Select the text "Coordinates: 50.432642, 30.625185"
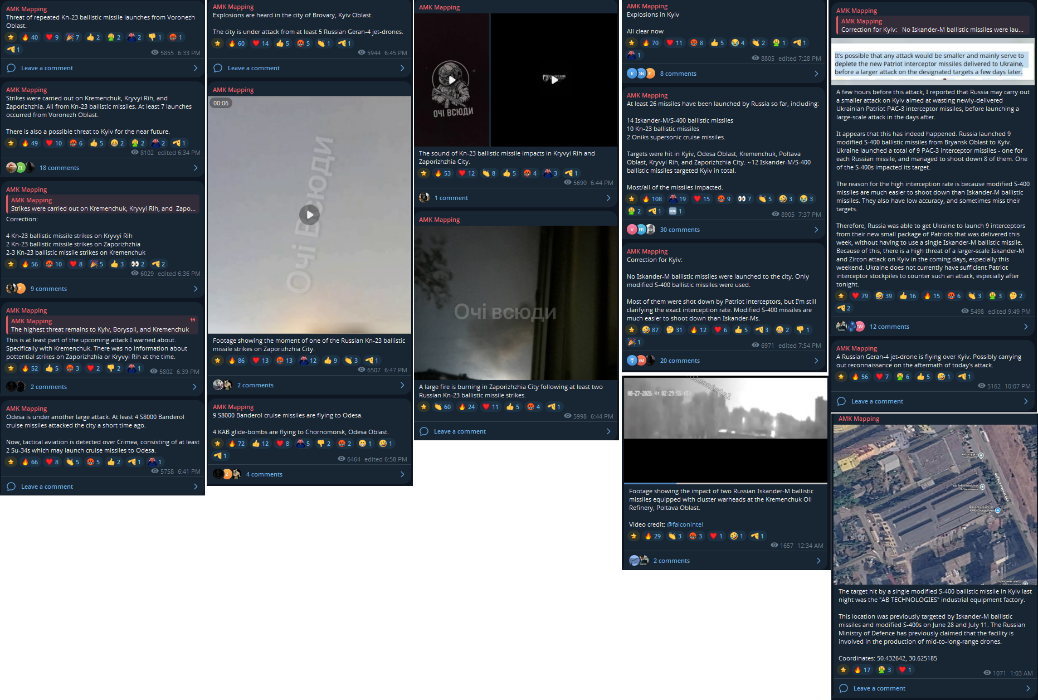 (x=888, y=658)
